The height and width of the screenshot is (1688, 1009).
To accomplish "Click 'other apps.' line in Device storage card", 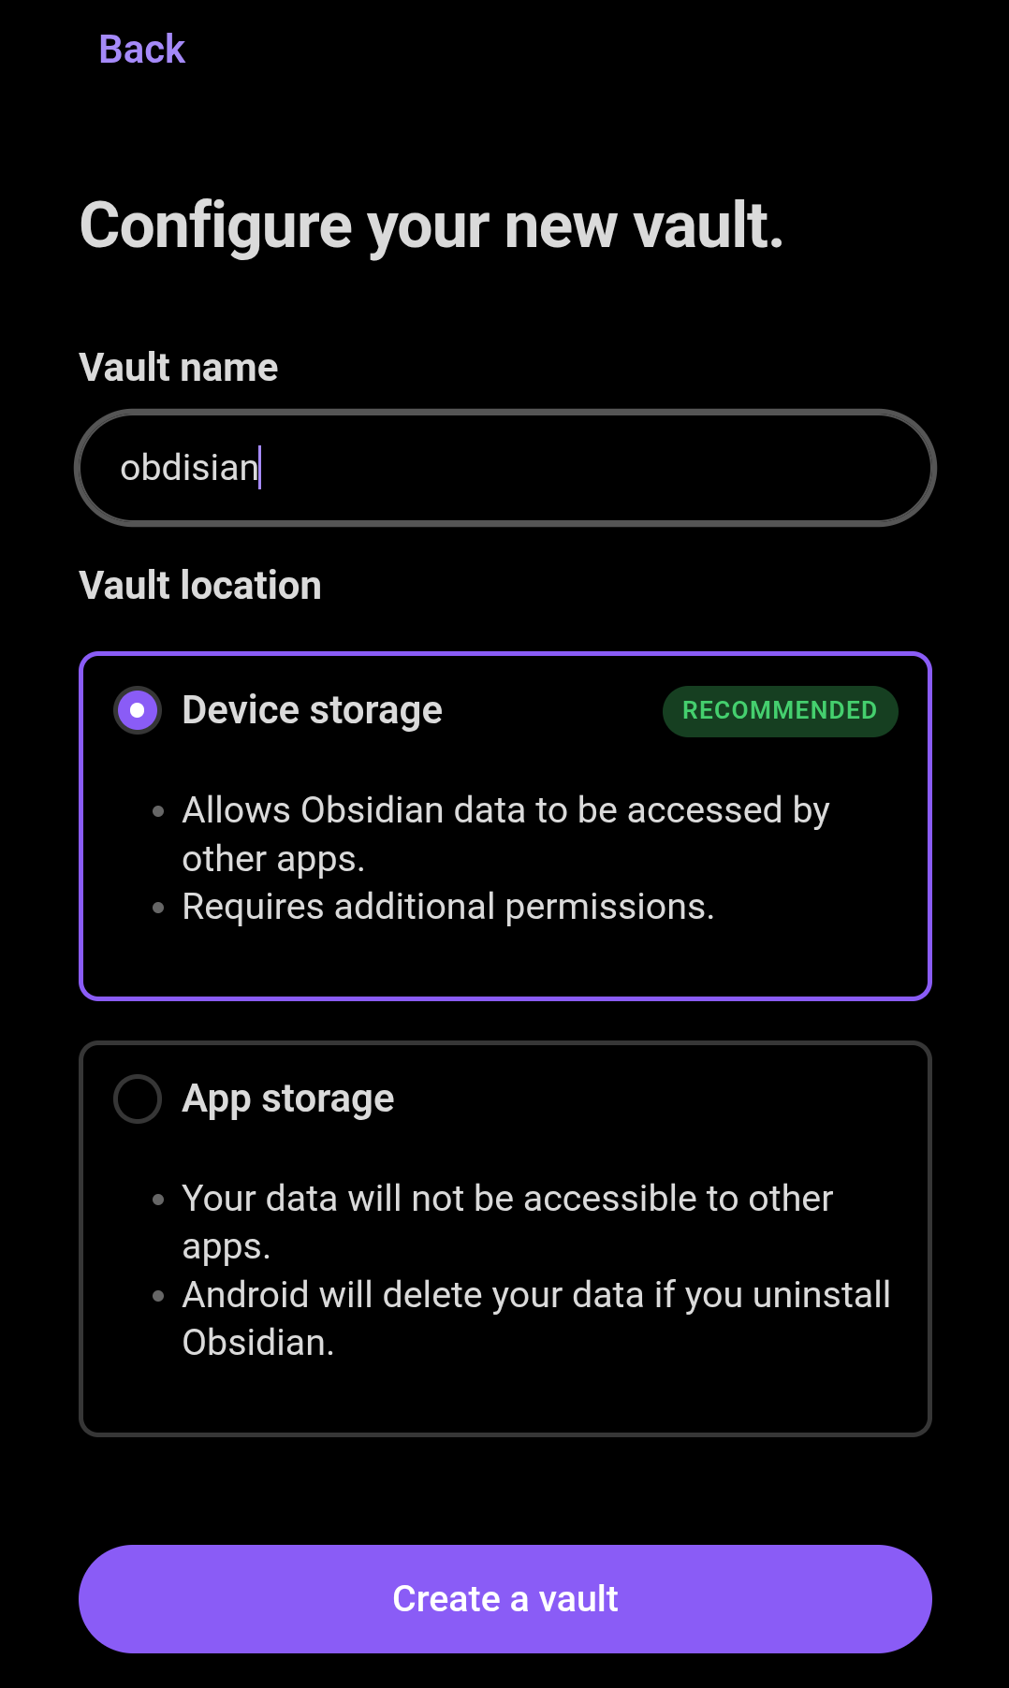I will 272,859.
